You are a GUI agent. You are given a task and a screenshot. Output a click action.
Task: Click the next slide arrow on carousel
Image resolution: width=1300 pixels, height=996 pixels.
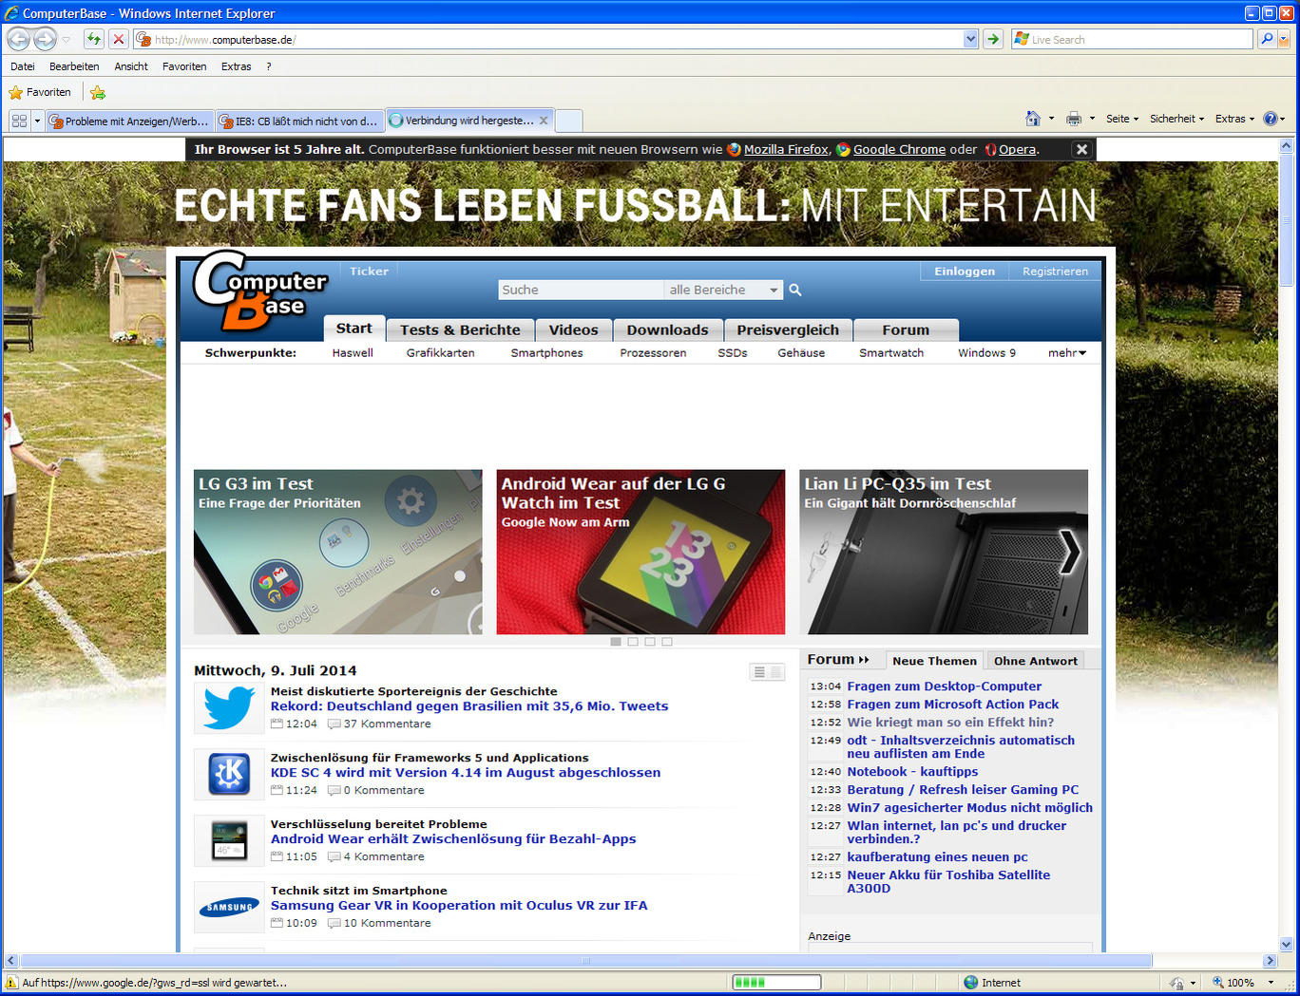pyautogui.click(x=1070, y=552)
